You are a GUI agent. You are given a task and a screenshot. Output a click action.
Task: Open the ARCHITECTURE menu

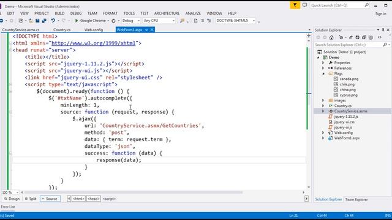coord(167,13)
